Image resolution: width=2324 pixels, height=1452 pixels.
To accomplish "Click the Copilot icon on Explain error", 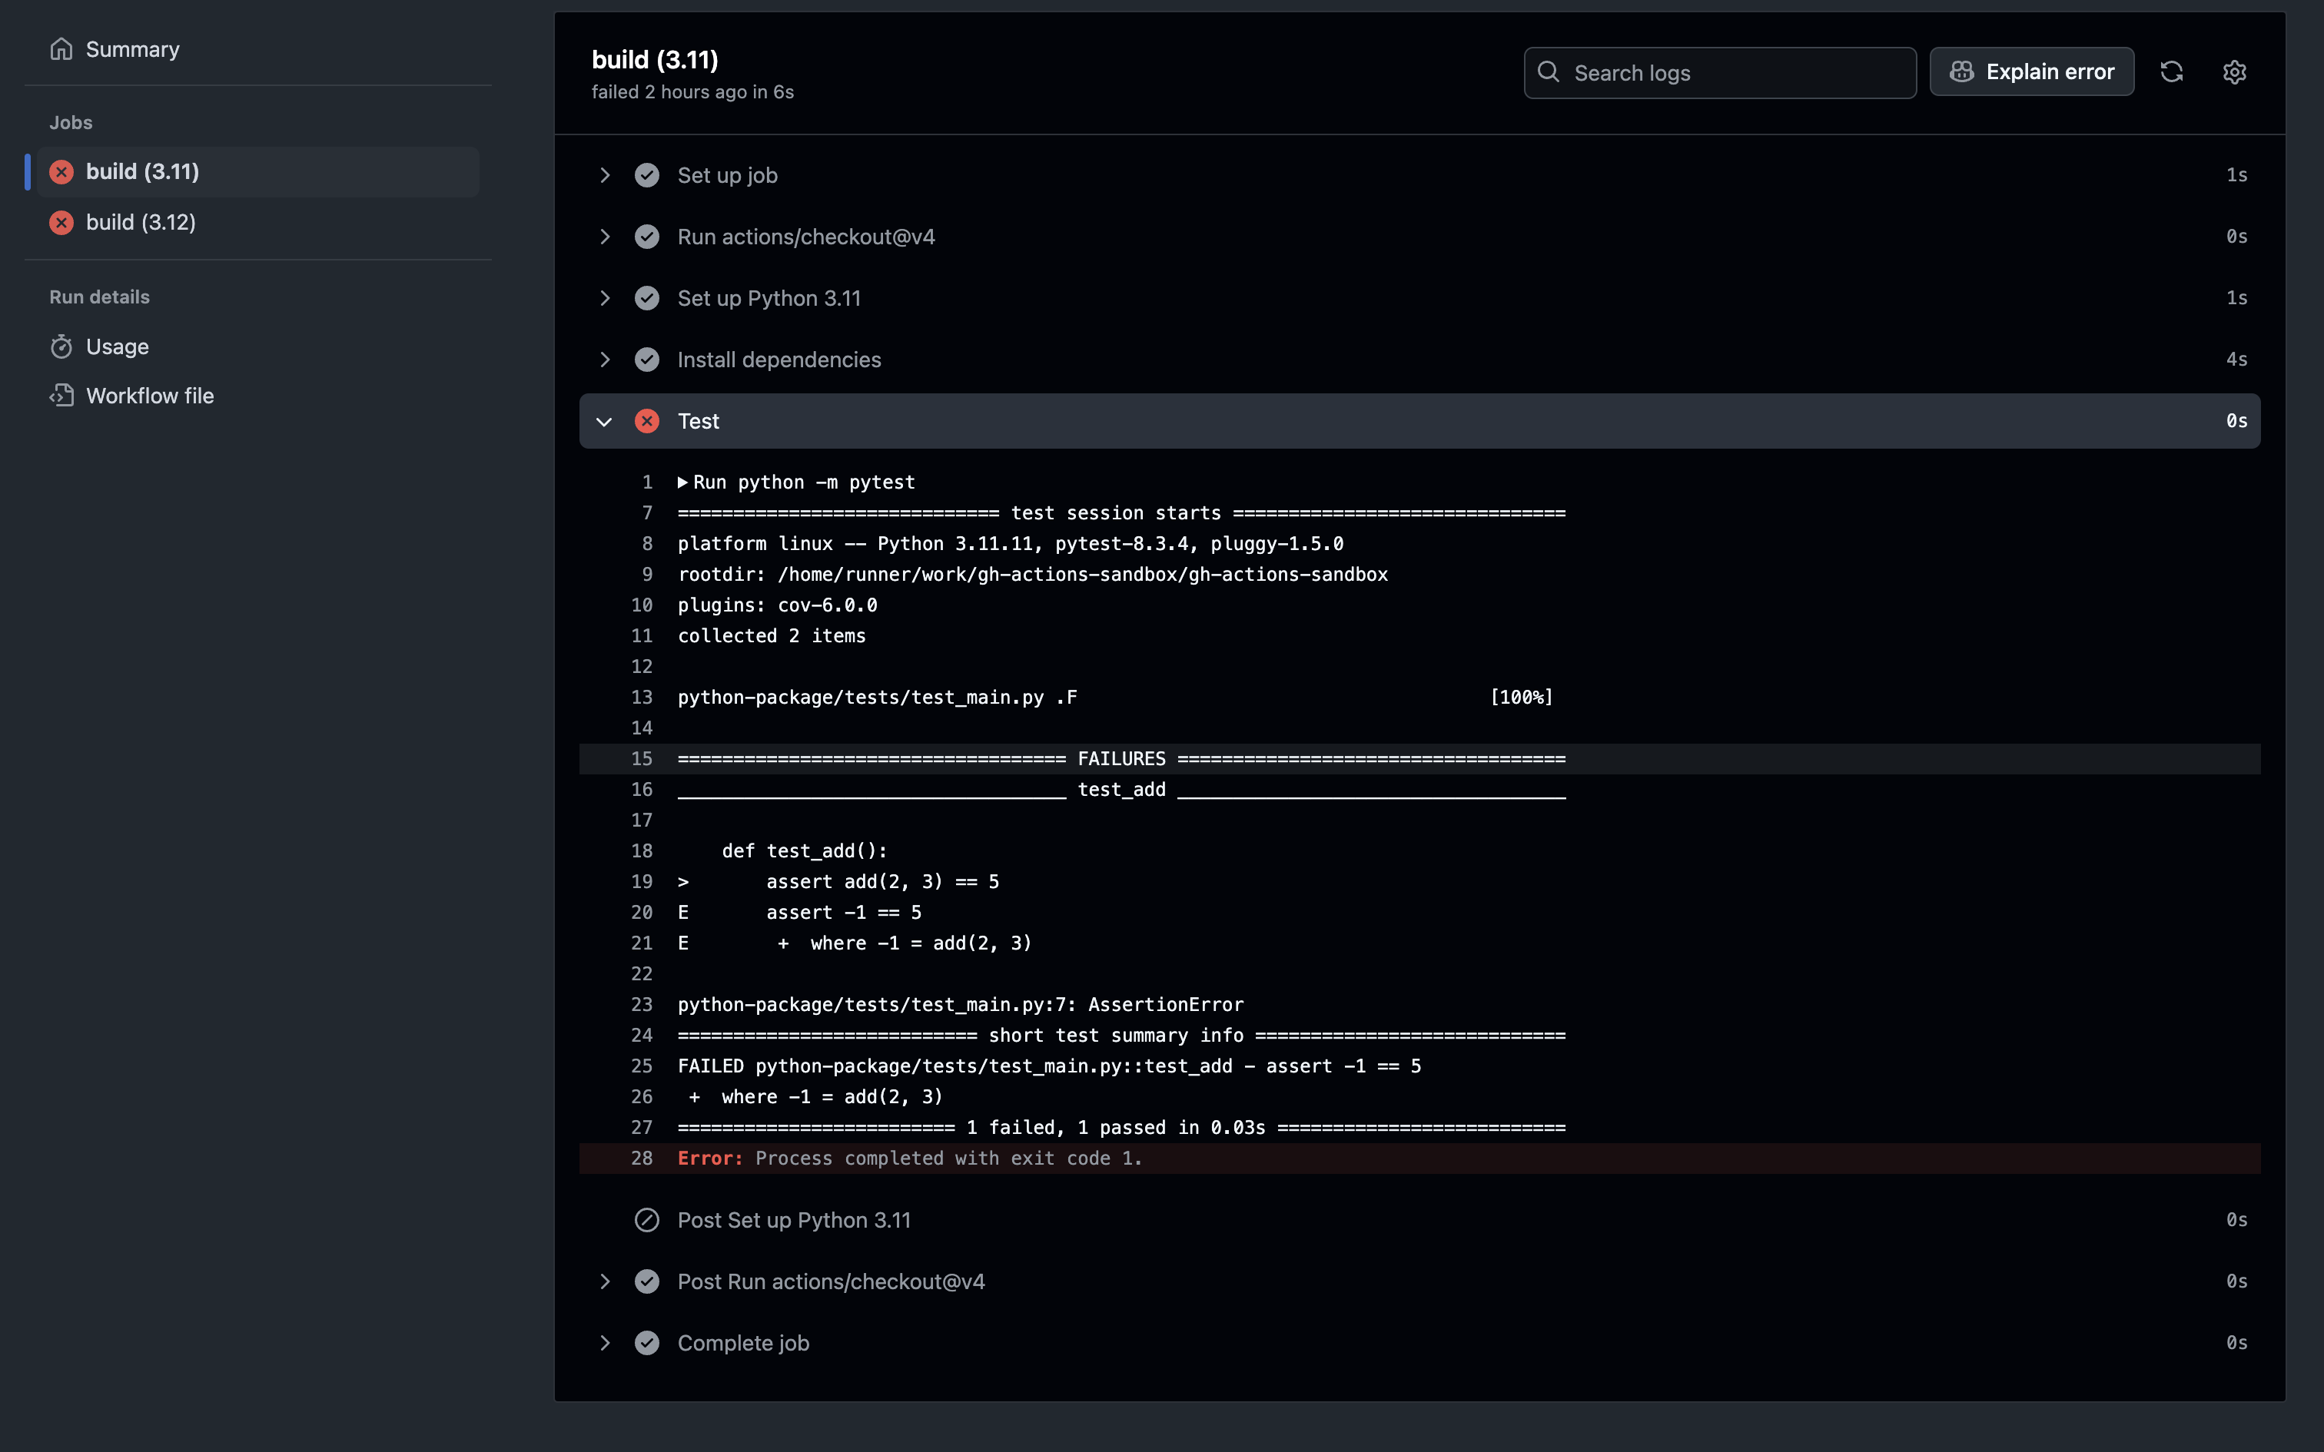I will point(1962,72).
